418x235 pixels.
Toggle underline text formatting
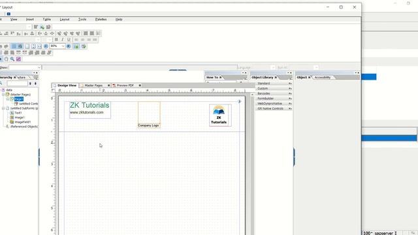pos(69,40)
